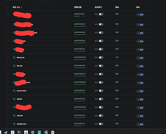This screenshot has height=134, width=166.
Task: Click the 公开 privacy value for llmsrc.us
Action: [x=117, y=57]
